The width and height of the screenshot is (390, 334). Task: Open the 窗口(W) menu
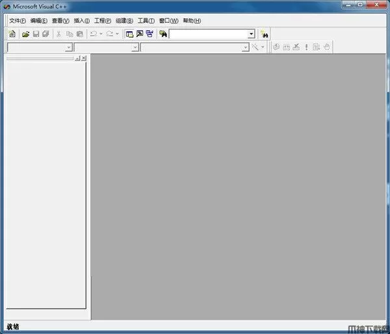(168, 21)
